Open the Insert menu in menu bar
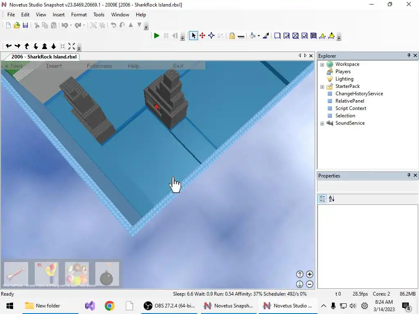The image size is (419, 314). 59,15
